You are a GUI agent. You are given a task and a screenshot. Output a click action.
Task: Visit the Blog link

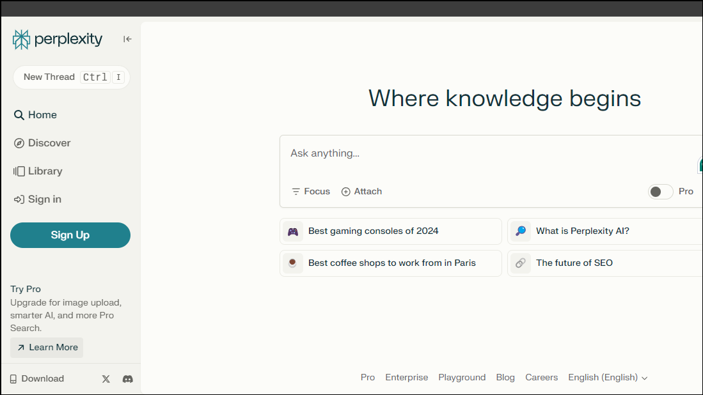tap(505, 378)
